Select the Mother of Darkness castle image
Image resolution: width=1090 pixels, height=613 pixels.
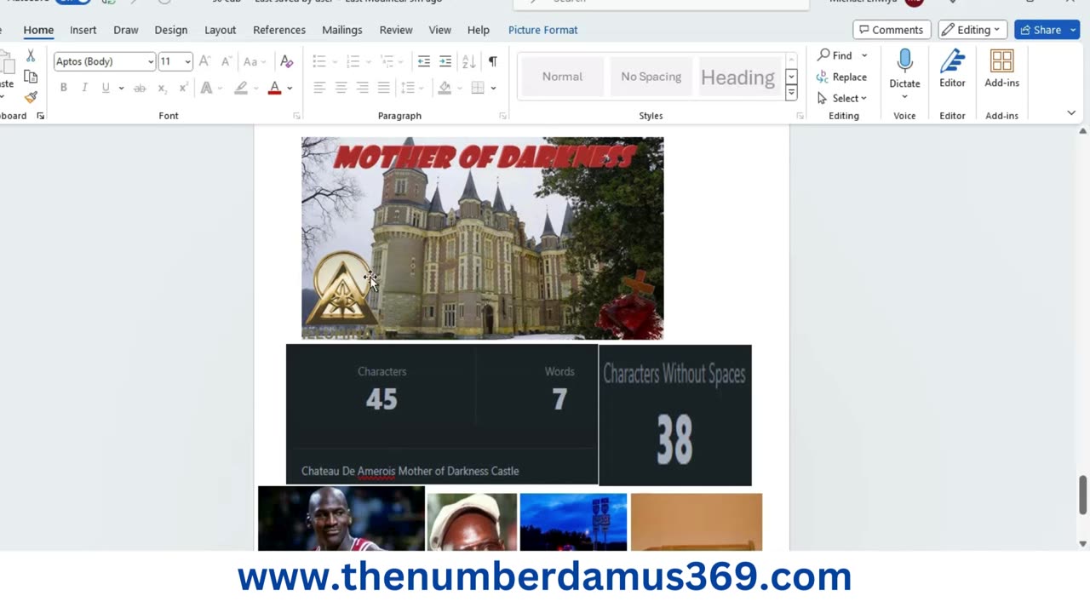coord(482,238)
